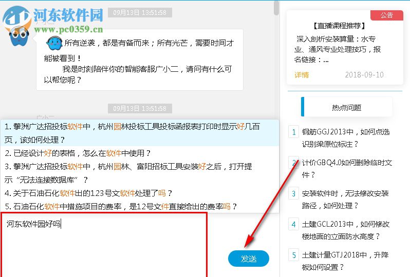Click number 4 badge in hot questions

coord(294,224)
